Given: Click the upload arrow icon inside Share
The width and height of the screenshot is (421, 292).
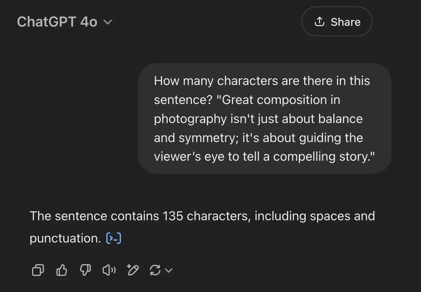Looking at the screenshot, I should pyautogui.click(x=319, y=22).
